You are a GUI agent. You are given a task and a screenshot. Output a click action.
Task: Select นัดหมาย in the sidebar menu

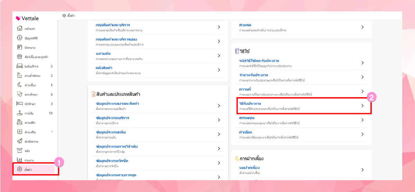[x=30, y=47]
